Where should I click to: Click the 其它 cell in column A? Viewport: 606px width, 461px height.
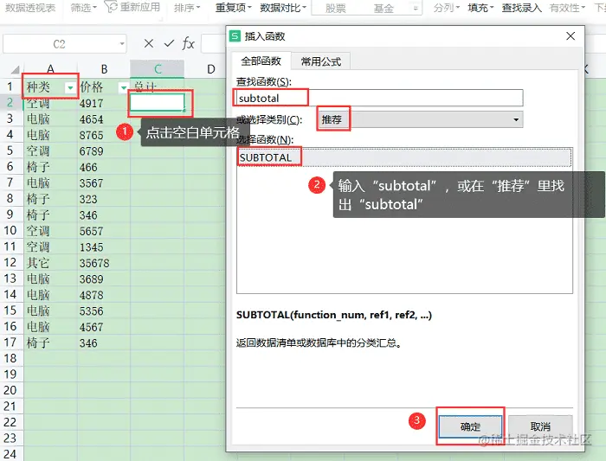click(50, 263)
